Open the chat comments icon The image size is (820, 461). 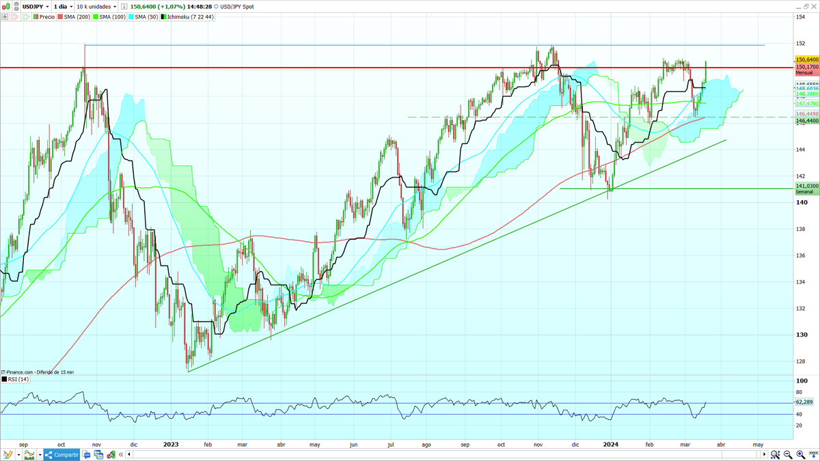pyautogui.click(x=87, y=455)
